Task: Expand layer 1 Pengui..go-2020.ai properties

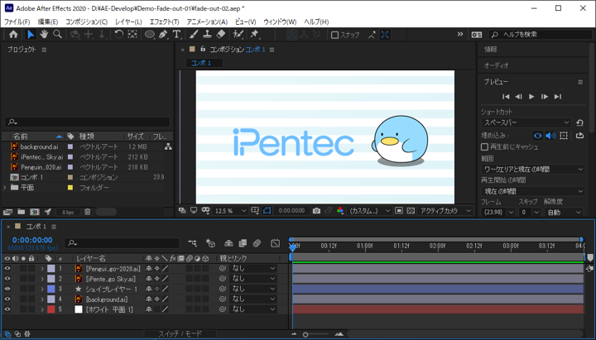Action: pyautogui.click(x=42, y=269)
